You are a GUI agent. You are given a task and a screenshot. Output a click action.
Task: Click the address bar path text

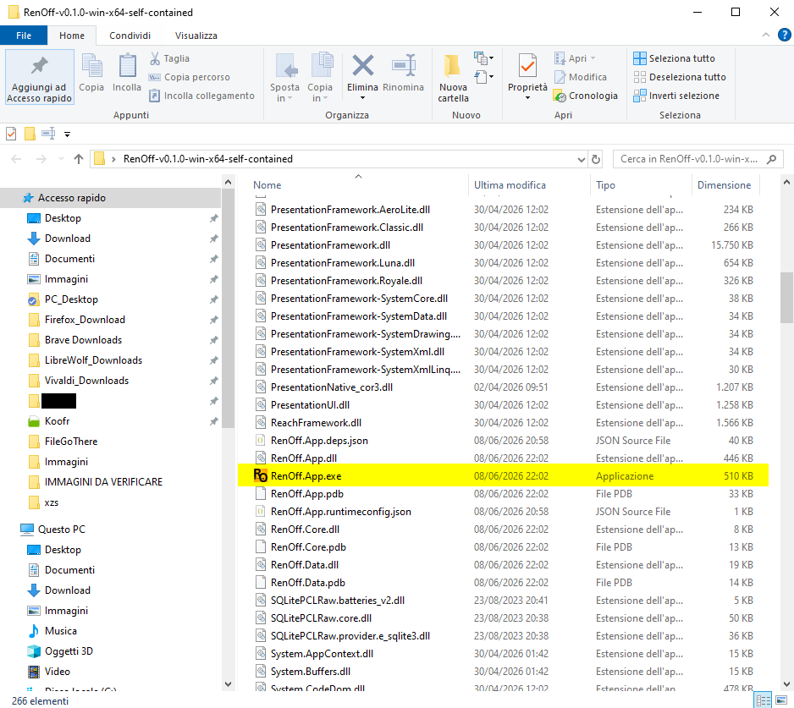(208, 159)
